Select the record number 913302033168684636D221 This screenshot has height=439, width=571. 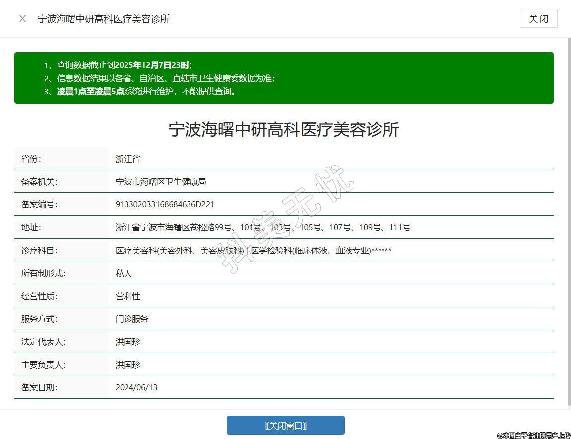pyautogui.click(x=165, y=204)
